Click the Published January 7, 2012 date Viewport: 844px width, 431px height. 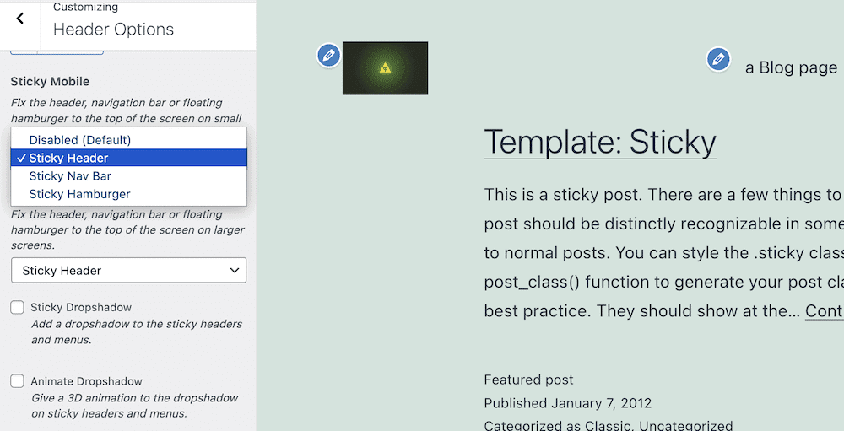click(x=568, y=403)
